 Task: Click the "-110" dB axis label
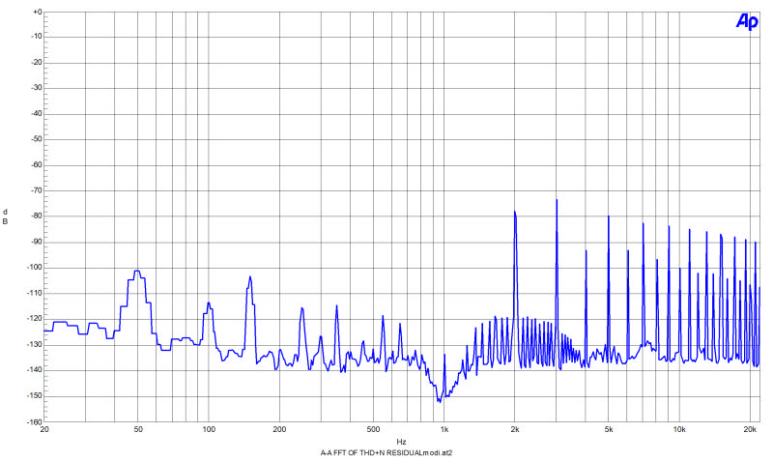36,293
